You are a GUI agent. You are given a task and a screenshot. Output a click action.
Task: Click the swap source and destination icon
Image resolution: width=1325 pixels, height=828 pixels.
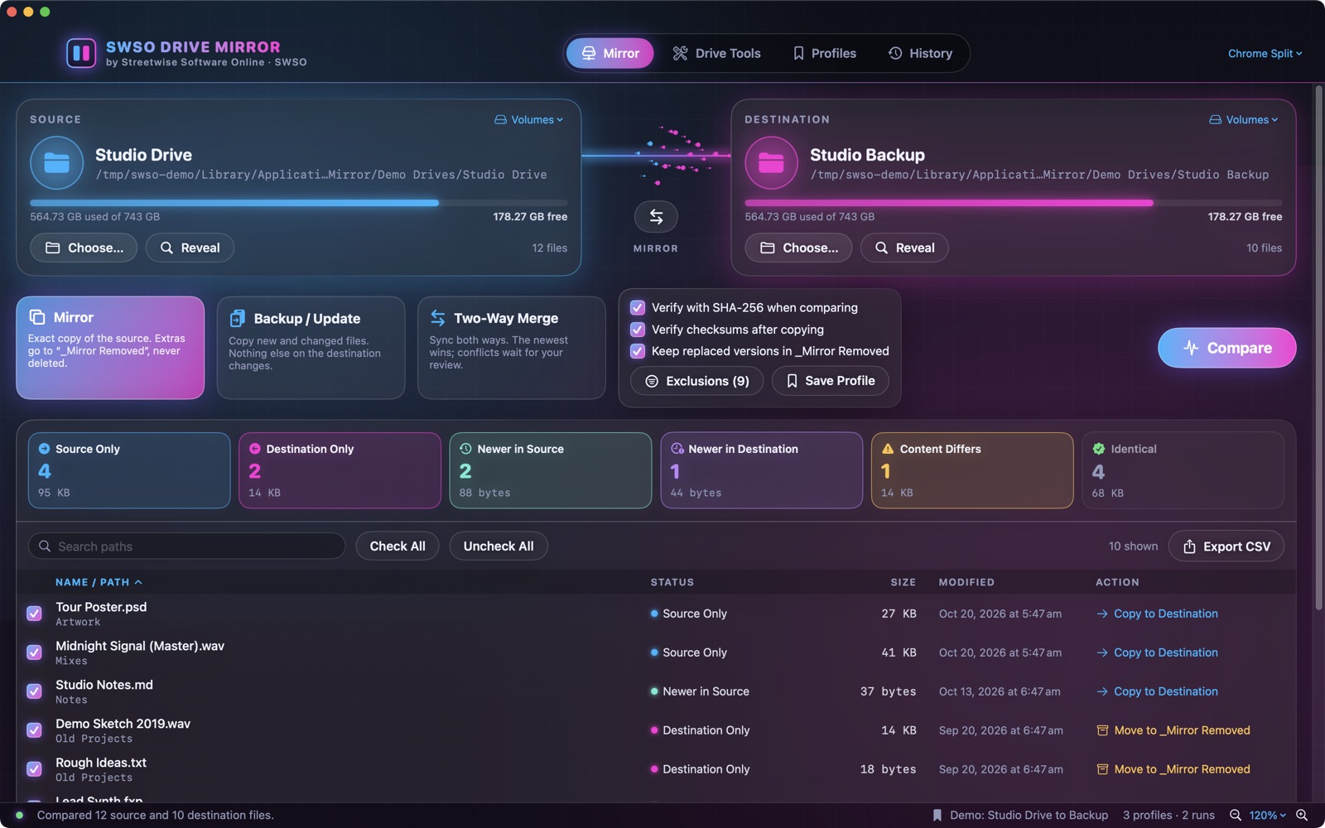(x=656, y=217)
